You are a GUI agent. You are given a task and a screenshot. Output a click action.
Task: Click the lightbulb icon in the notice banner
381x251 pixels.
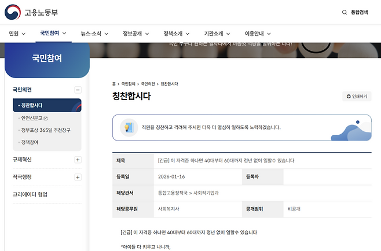(x=129, y=127)
